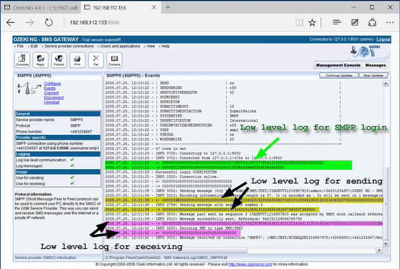Click the General section header
The height and width of the screenshot is (269, 400).
[57, 114]
